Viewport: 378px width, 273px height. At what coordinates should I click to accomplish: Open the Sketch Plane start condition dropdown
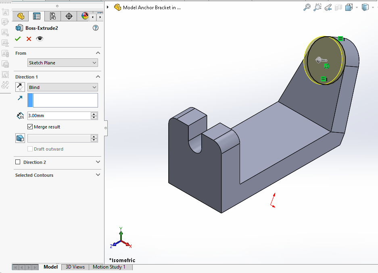[63, 63]
